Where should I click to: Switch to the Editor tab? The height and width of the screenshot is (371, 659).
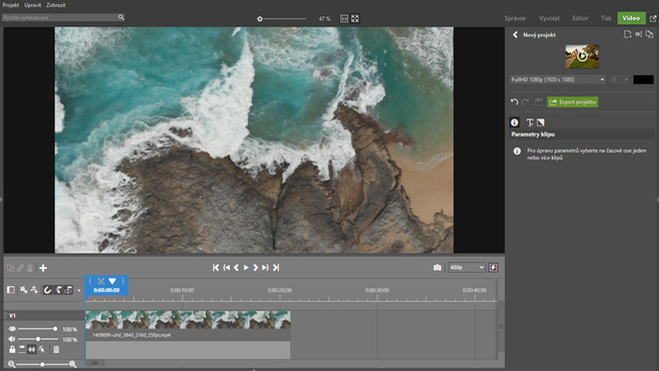tap(580, 17)
